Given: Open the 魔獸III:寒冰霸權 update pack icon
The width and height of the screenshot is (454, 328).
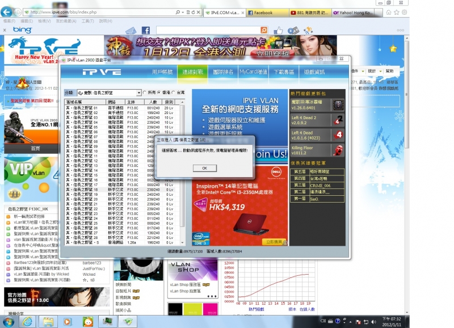Looking at the screenshot, I should click(338, 105).
